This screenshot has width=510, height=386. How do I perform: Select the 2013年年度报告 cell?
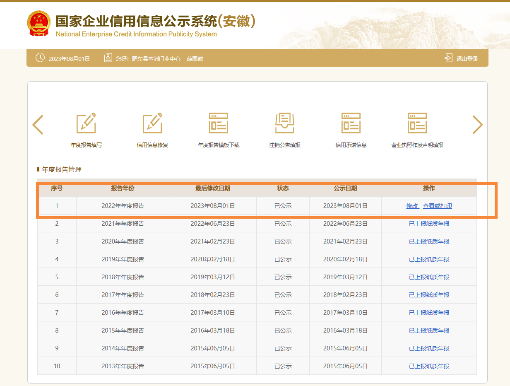pyautogui.click(x=123, y=366)
